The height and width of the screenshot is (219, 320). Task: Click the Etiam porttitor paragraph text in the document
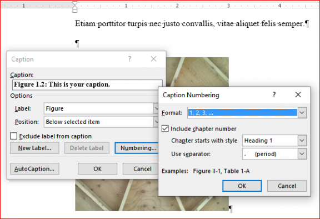click(189, 24)
